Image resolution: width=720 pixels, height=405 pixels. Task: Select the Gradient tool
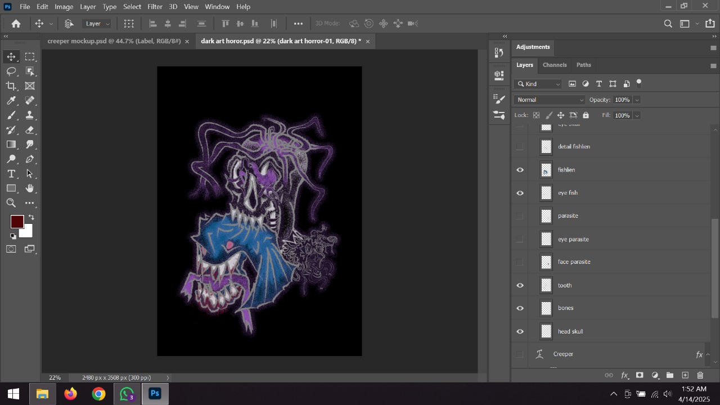click(x=11, y=145)
